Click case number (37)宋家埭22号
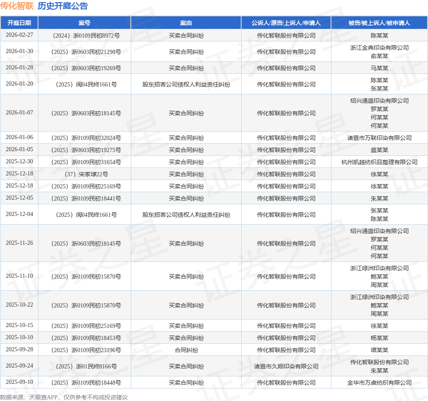The height and width of the screenshot is (401, 428). click(x=86, y=174)
